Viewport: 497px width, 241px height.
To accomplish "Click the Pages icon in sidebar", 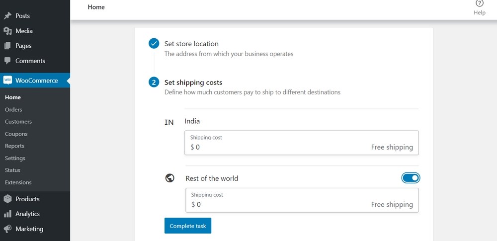I will click(x=7, y=46).
